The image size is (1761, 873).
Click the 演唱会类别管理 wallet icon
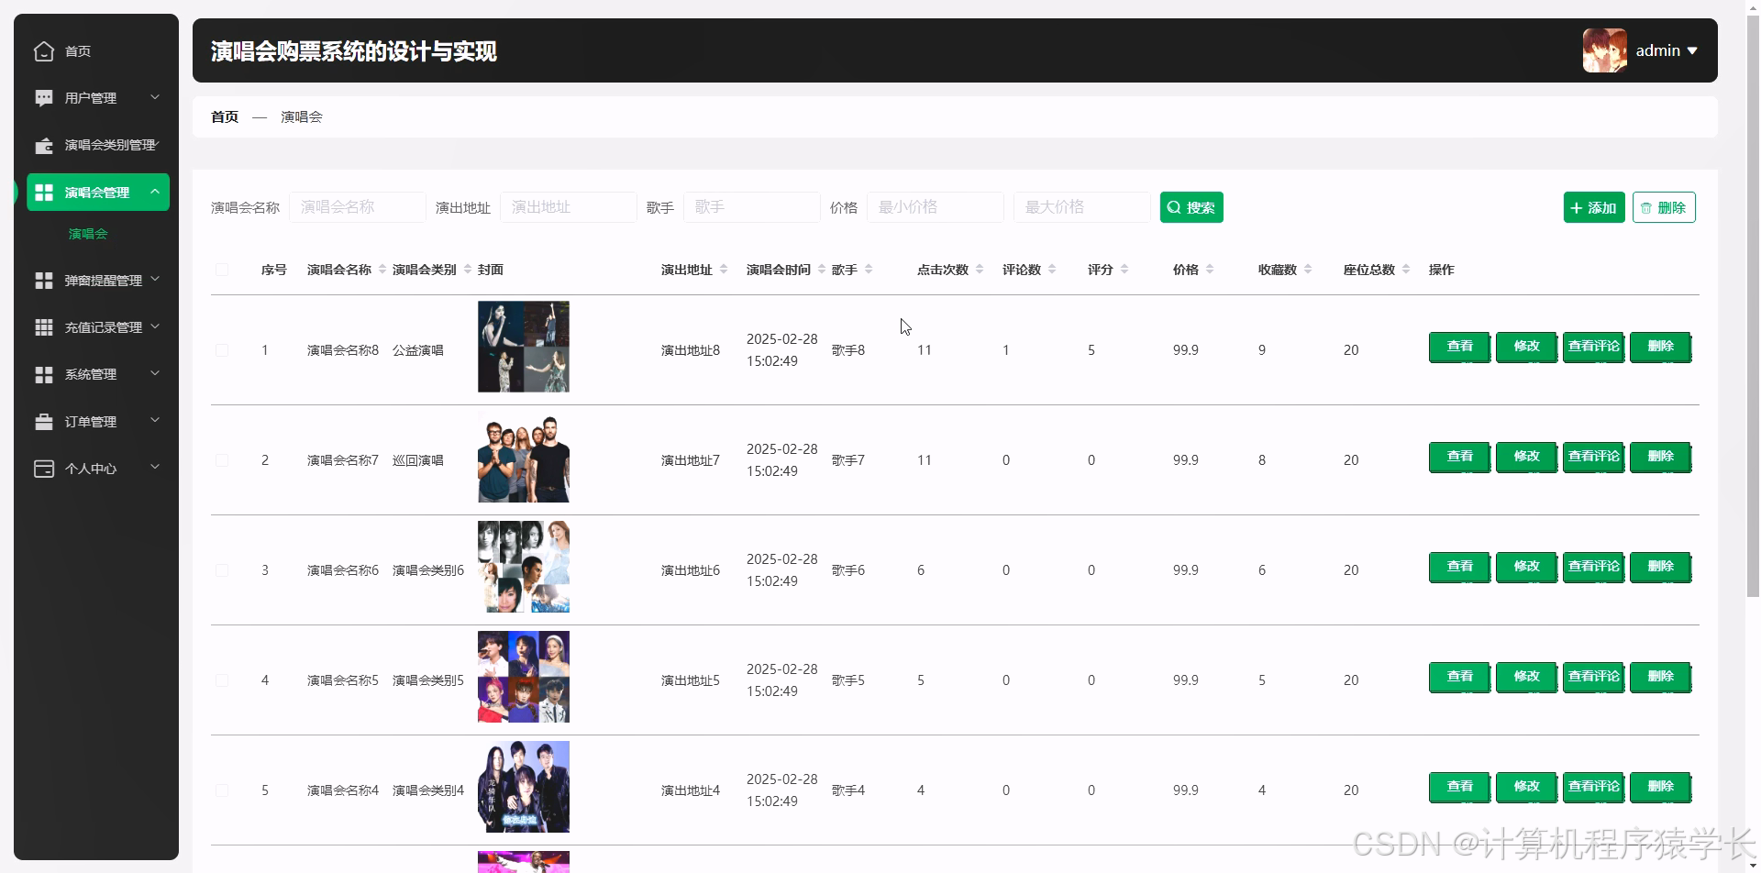pyautogui.click(x=44, y=146)
